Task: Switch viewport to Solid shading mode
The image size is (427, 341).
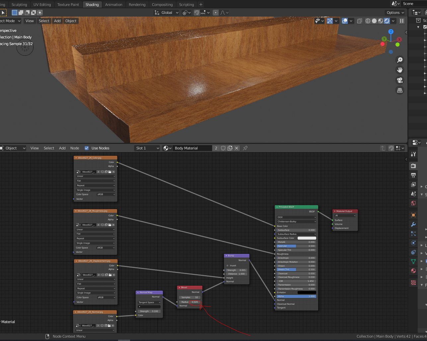Action: (374, 21)
